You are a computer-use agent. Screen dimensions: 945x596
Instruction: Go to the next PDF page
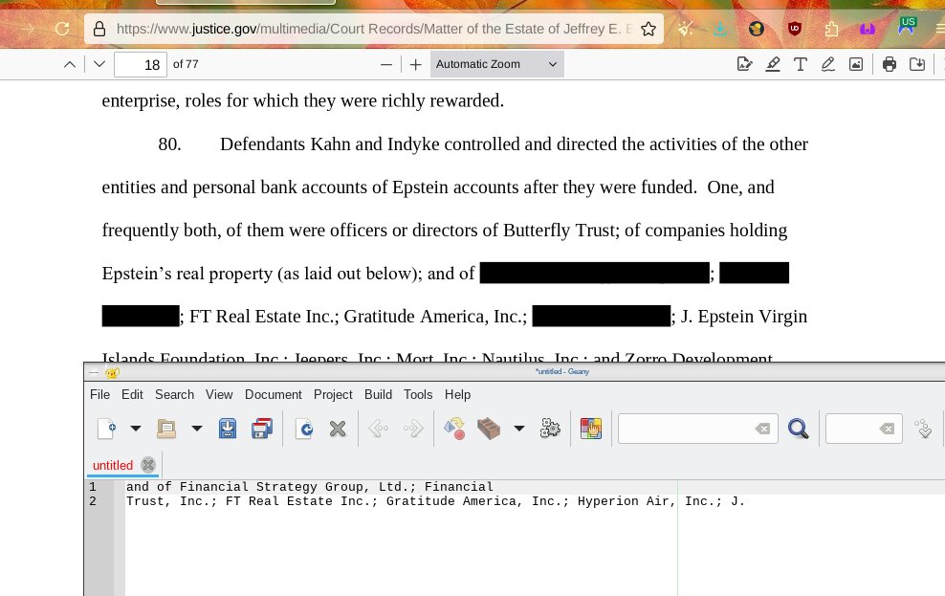point(99,64)
